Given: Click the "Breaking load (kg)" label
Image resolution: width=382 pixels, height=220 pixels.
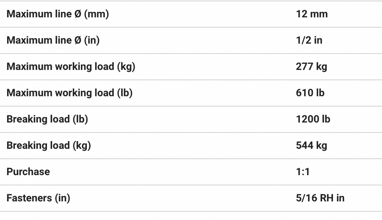Looking at the screenshot, I should 48,145.
